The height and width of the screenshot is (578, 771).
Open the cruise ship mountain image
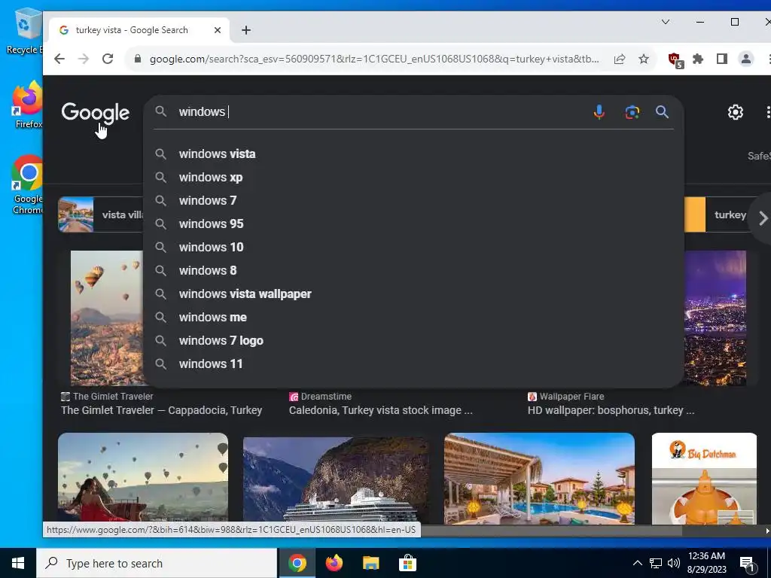[x=336, y=479]
